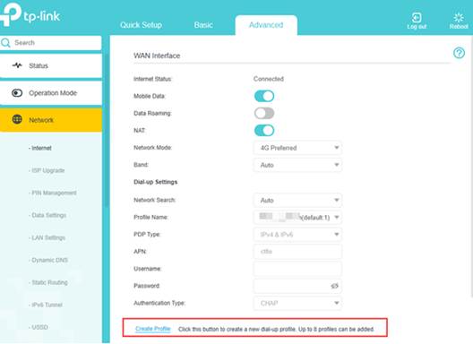473x344 pixels.
Task: Switch to the Basic tab
Action: point(203,25)
